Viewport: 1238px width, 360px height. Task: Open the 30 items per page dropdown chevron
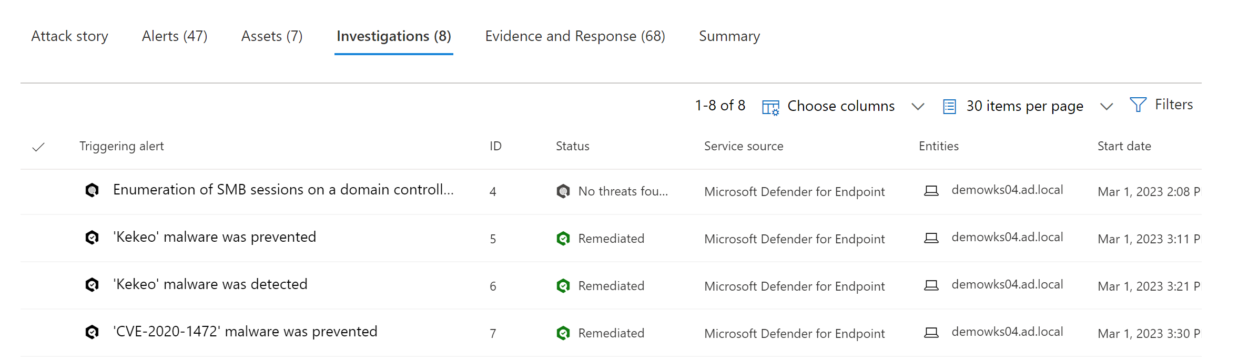[1107, 107]
